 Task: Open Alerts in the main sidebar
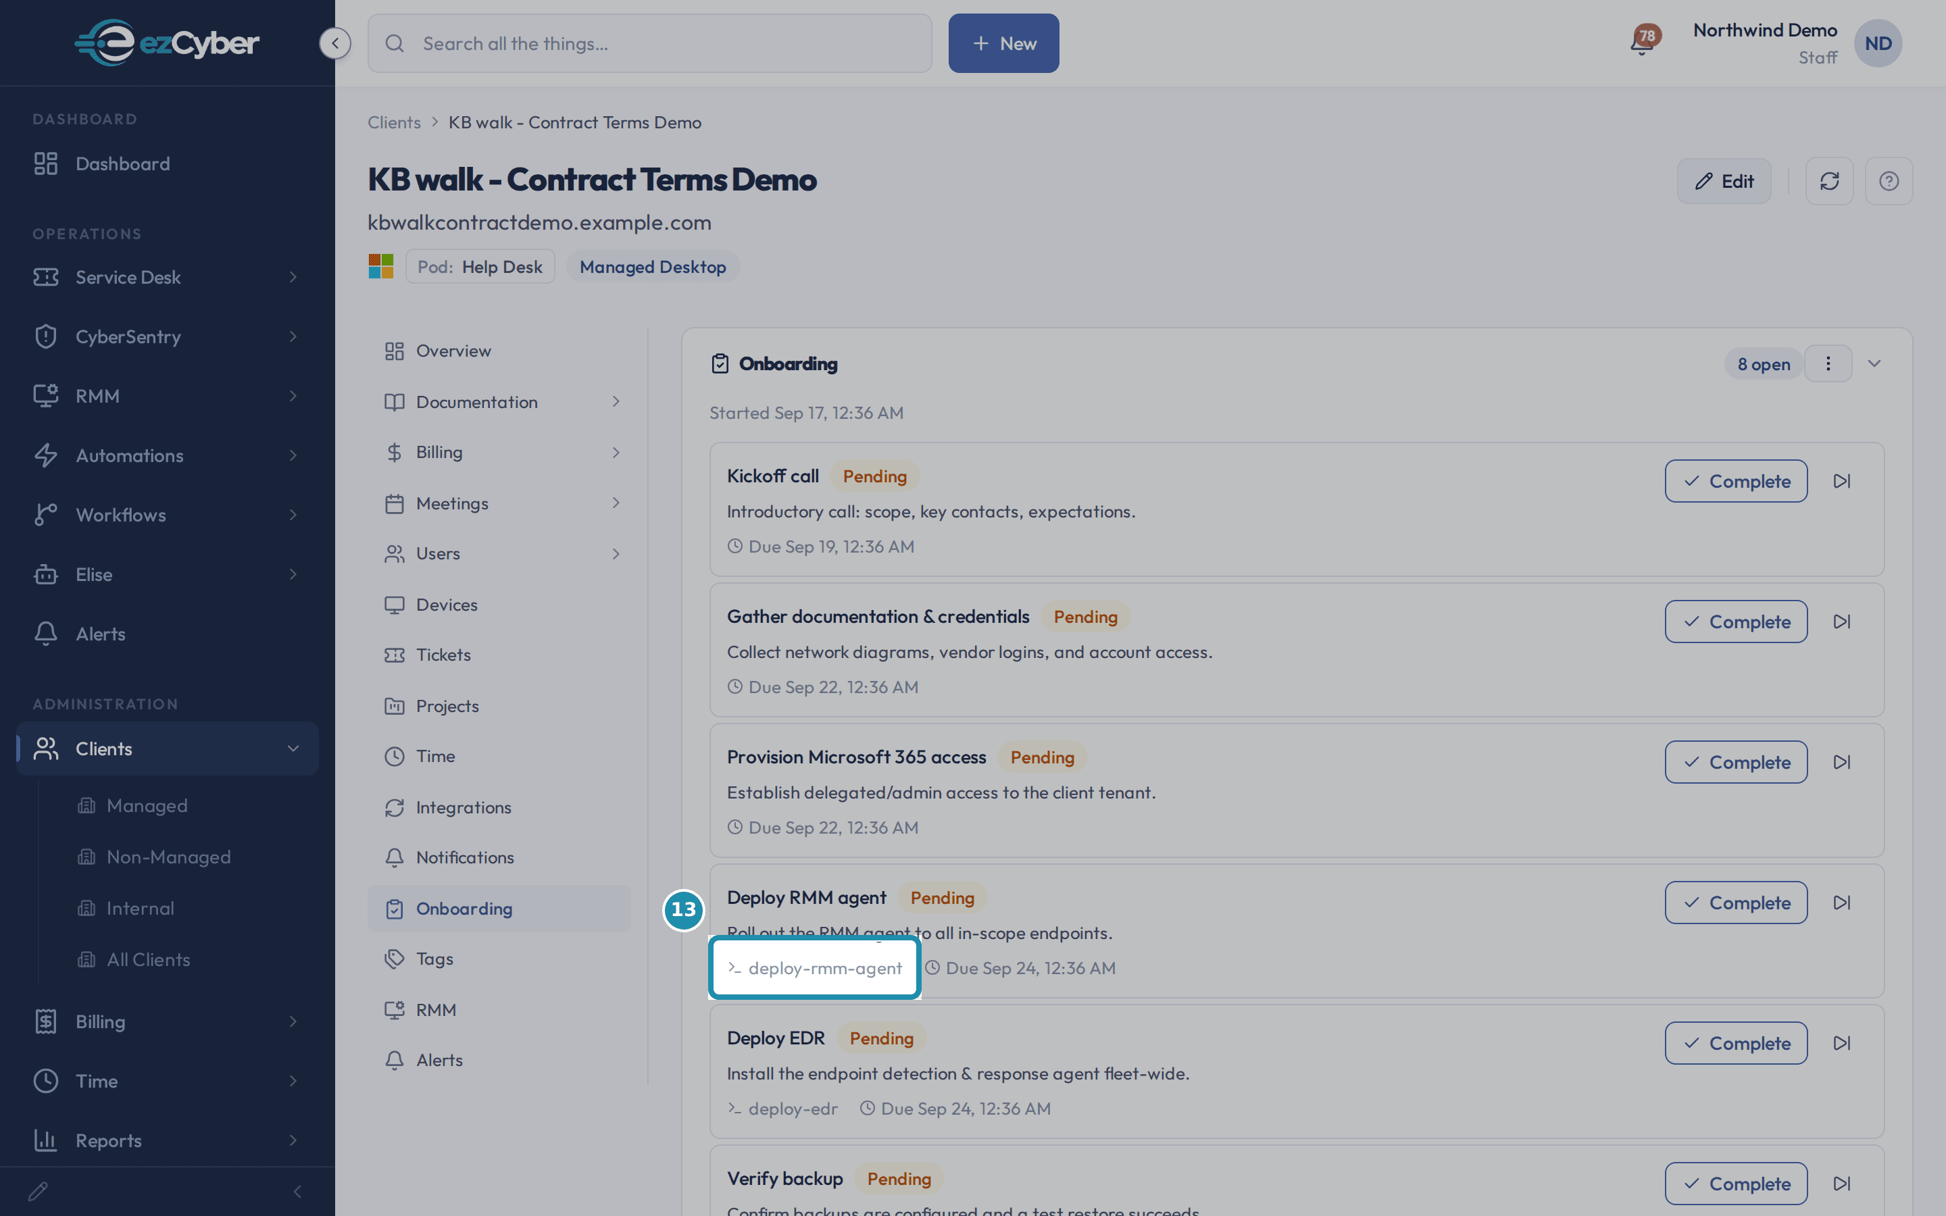[168, 634]
